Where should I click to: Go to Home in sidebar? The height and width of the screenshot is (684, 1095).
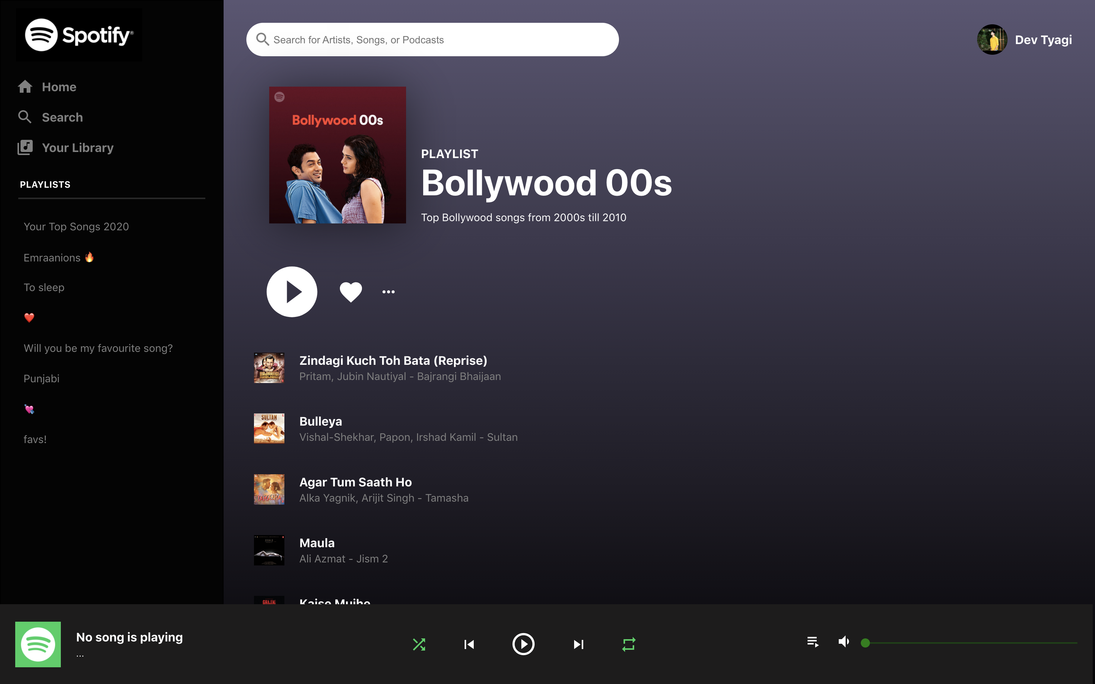[59, 87]
